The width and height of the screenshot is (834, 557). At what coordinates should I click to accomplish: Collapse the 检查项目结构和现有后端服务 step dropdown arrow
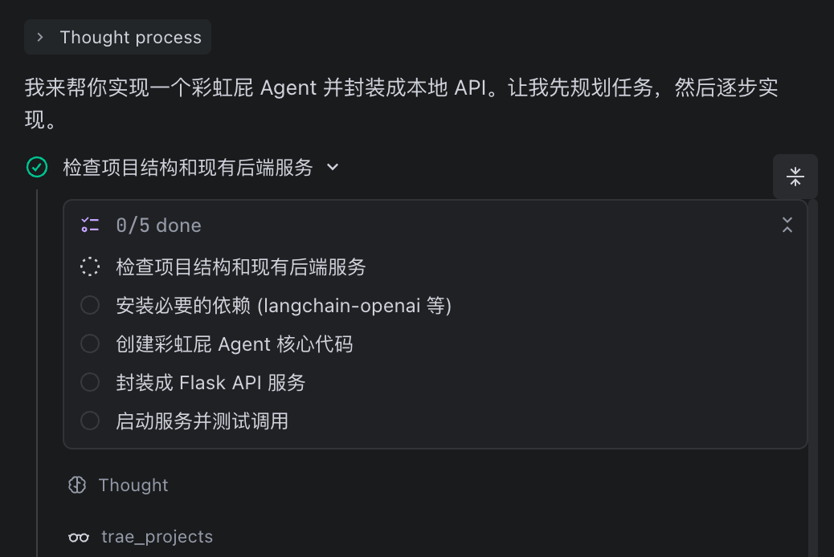[333, 168]
